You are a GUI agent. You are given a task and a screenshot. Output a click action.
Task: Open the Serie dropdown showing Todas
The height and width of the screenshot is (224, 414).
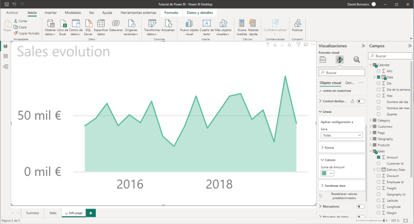point(342,135)
